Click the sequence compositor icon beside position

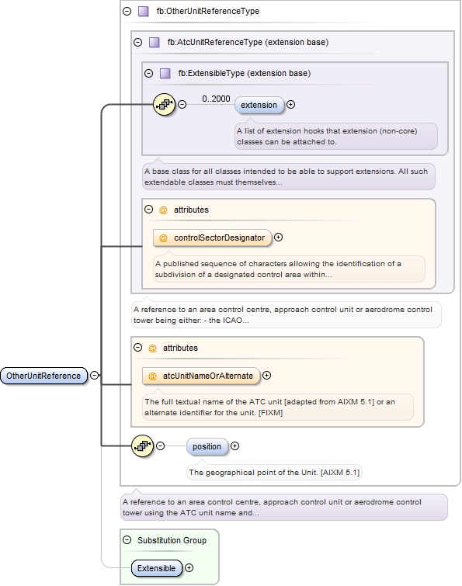point(142,446)
